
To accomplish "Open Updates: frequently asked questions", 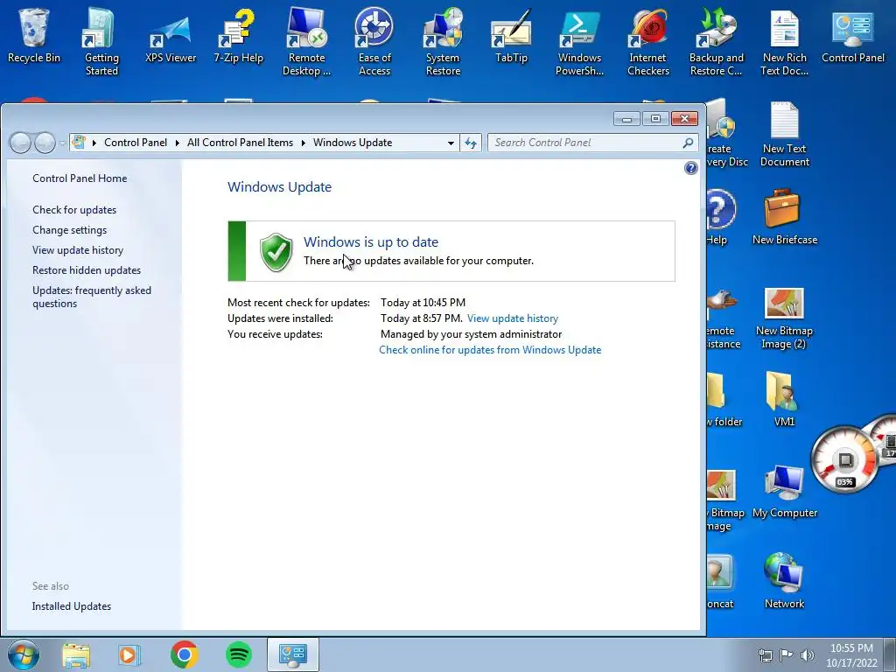I will [x=92, y=297].
